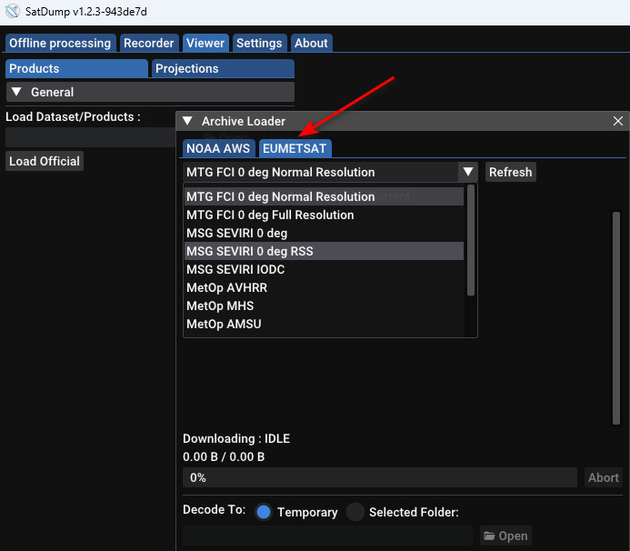Click the Open folder button
Image resolution: width=630 pixels, height=551 pixels.
click(x=505, y=536)
